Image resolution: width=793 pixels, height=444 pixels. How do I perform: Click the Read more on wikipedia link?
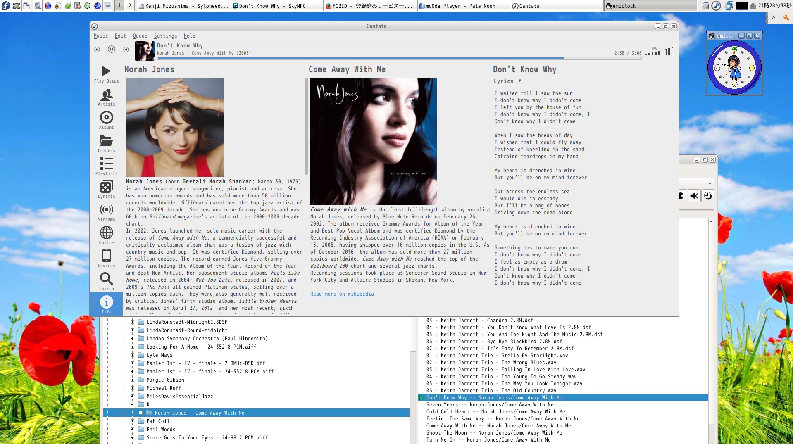[342, 294]
